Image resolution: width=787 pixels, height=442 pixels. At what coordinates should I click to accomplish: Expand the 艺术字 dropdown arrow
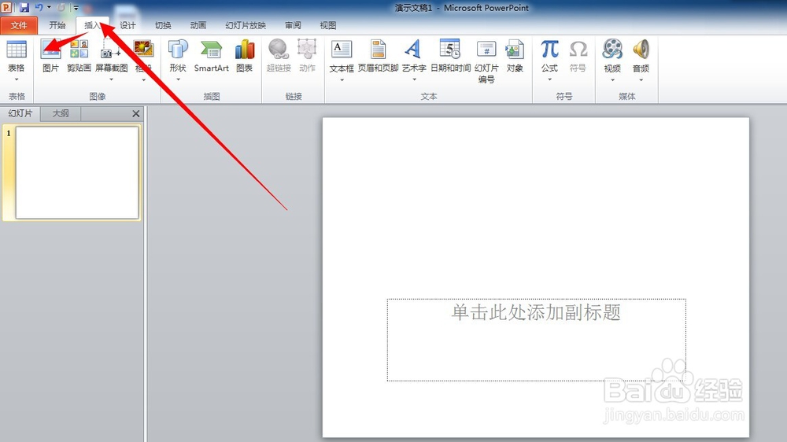[x=414, y=79]
